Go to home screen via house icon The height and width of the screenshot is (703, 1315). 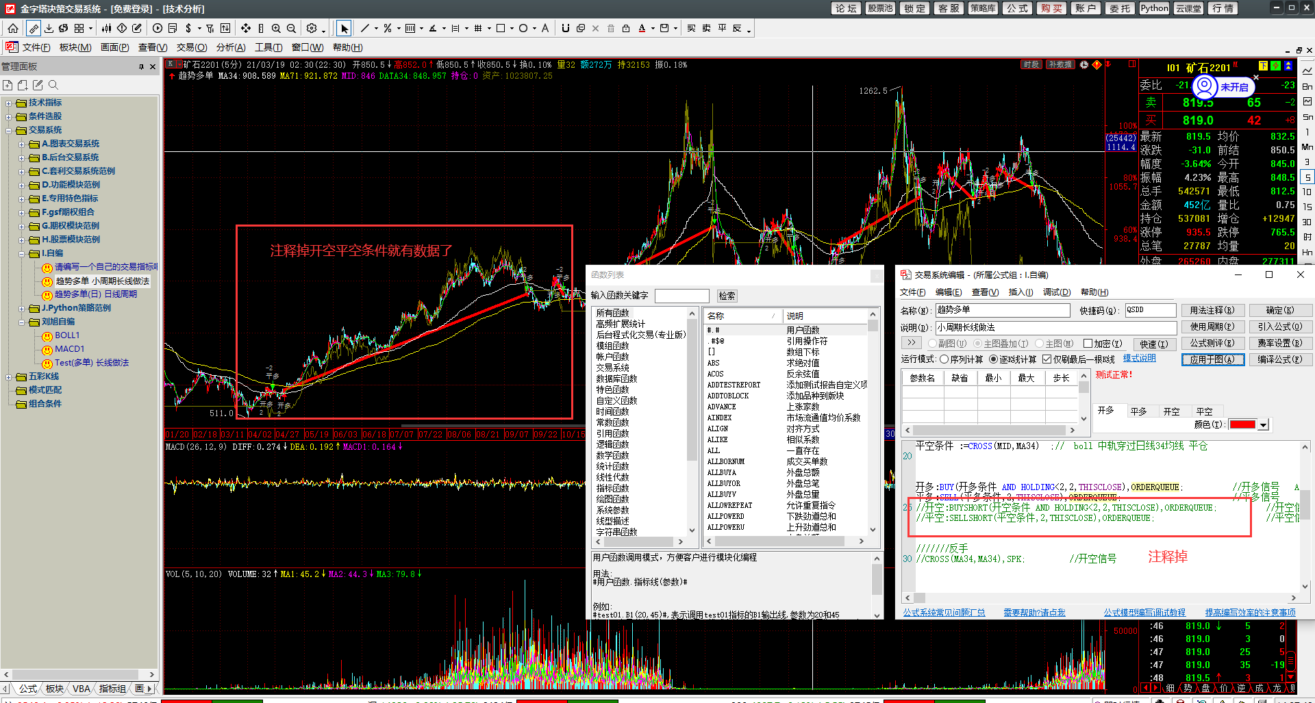(x=13, y=28)
